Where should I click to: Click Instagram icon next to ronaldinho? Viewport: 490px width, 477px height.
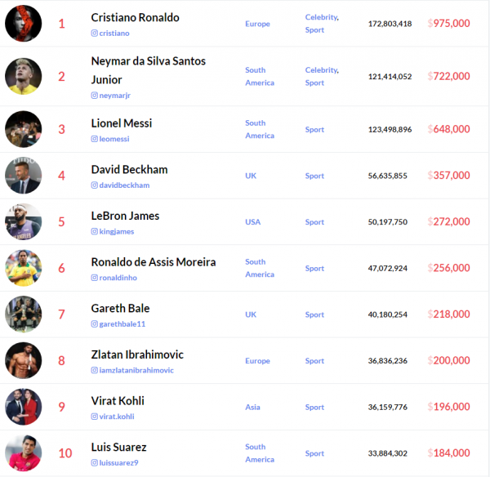tap(95, 278)
